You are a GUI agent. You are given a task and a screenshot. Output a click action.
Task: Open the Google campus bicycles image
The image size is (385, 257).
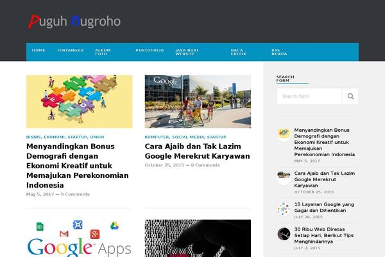click(198, 102)
